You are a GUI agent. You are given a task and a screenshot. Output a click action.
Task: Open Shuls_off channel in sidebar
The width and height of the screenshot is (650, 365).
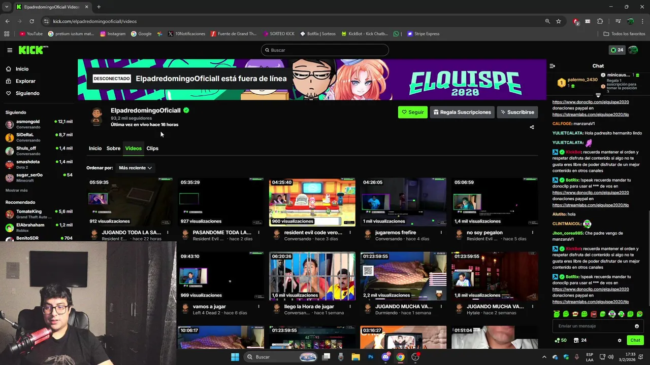click(x=39, y=151)
